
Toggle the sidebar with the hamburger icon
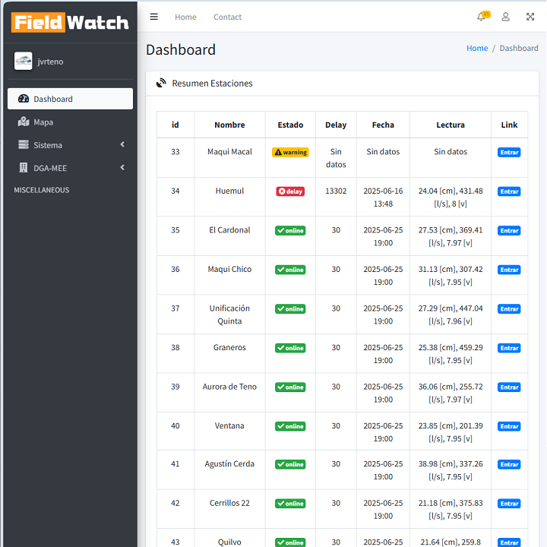coord(154,17)
